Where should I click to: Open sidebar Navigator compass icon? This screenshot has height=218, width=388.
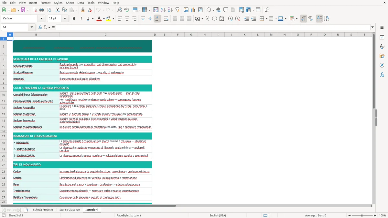tap(382, 66)
